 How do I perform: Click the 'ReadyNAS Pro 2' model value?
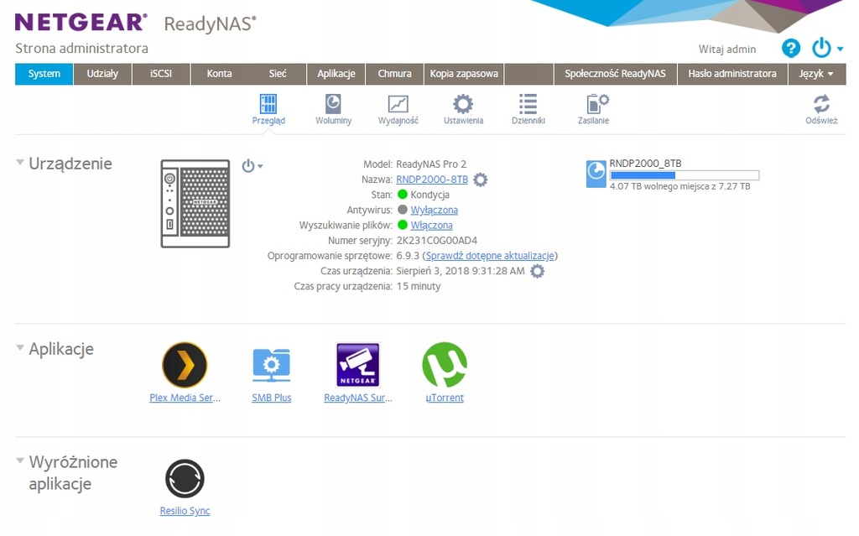pyautogui.click(x=431, y=164)
